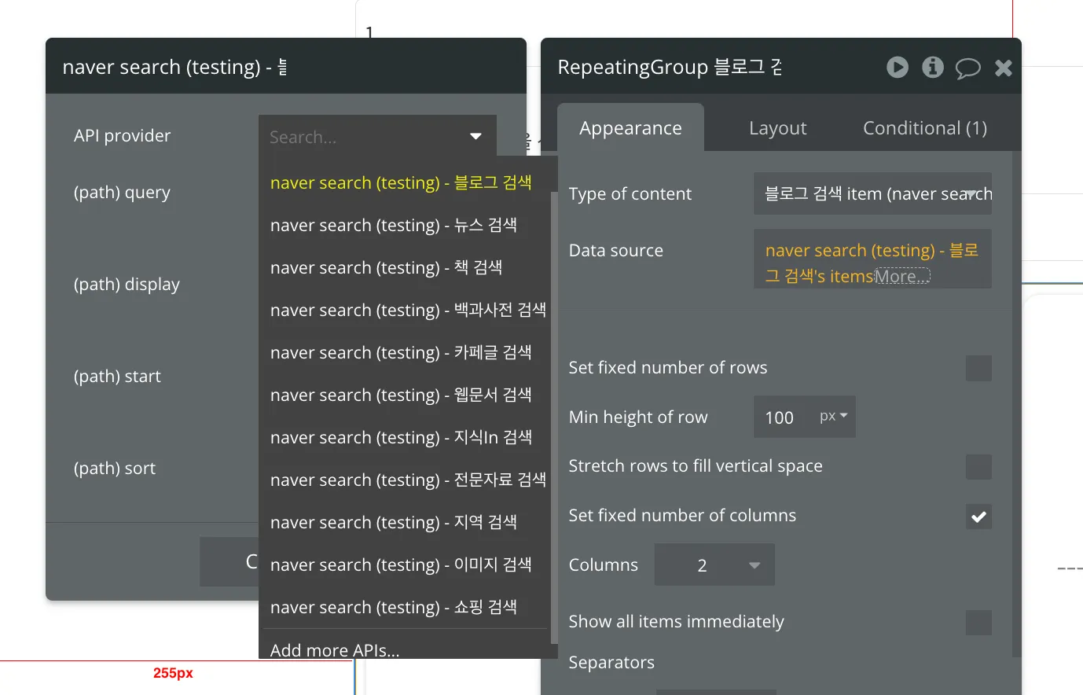Click the (path) query label
Screen dimensions: 1083x695
click(122, 193)
